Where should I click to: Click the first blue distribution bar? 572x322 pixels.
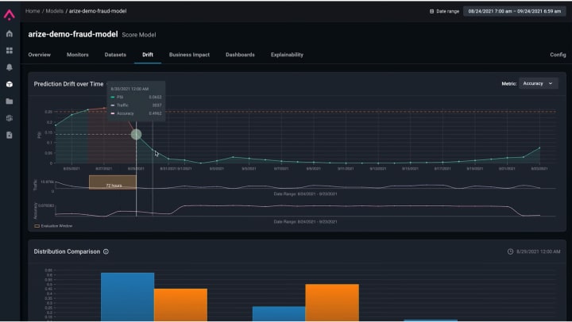click(127, 297)
